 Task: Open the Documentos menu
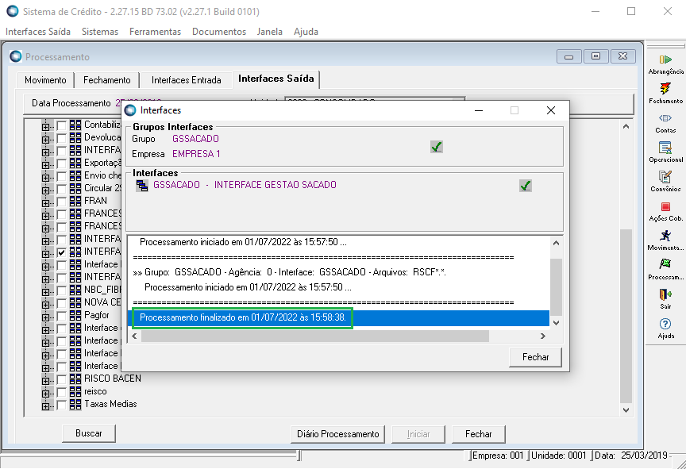(219, 32)
